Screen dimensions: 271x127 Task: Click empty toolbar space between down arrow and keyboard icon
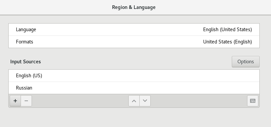(199, 101)
